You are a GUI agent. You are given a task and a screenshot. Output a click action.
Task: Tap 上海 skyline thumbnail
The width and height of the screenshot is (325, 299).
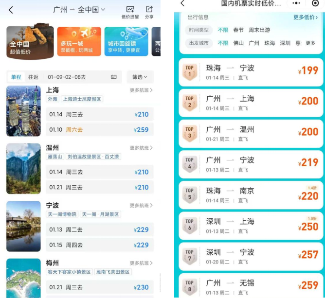click(23, 111)
